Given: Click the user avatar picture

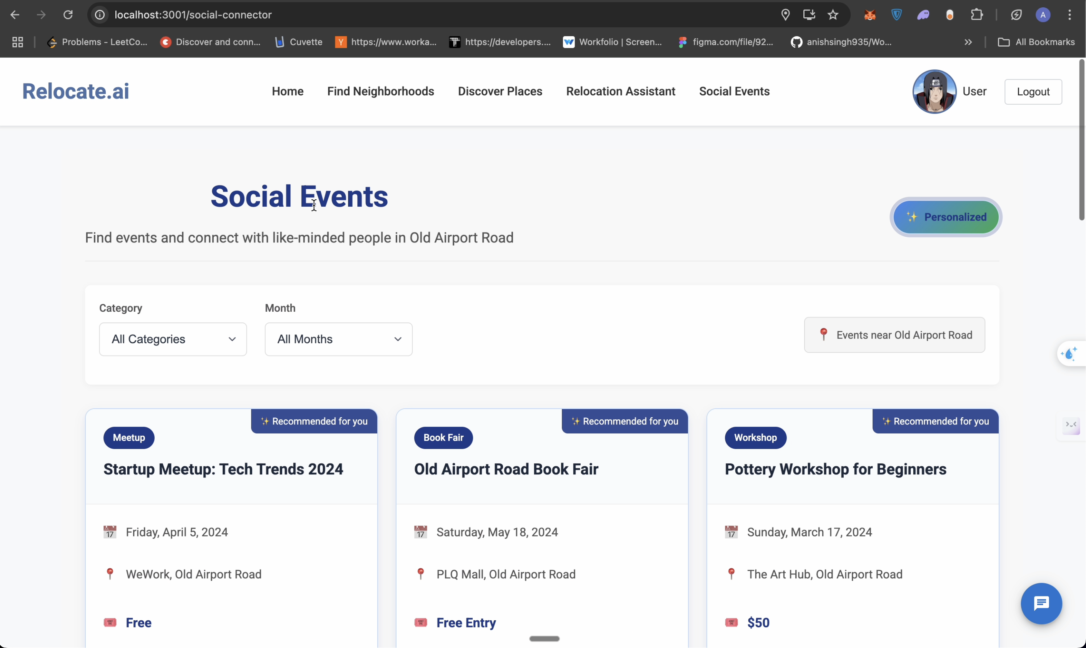Looking at the screenshot, I should click(x=934, y=91).
